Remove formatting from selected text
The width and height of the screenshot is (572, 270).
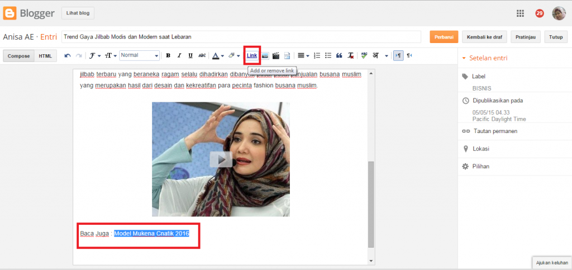pos(351,55)
